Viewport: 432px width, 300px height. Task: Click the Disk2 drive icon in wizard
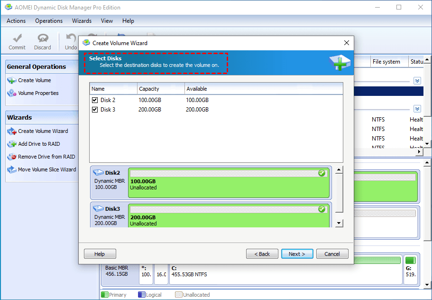98,173
